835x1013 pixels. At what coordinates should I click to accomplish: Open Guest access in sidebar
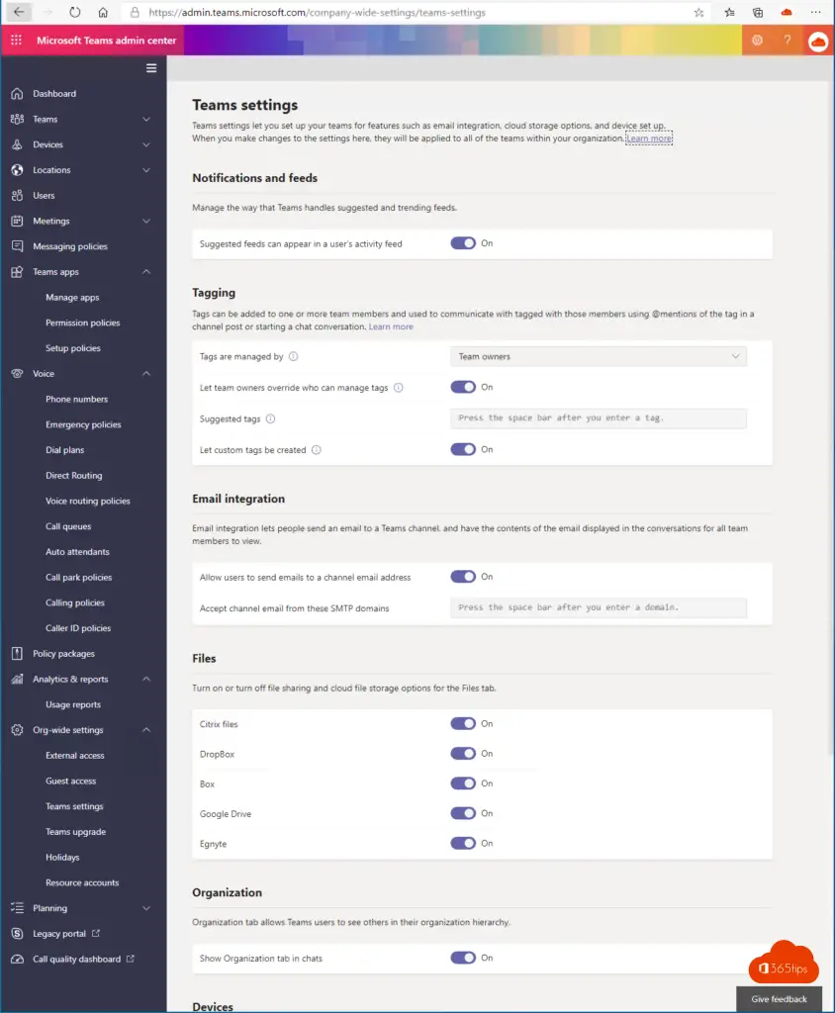[x=71, y=782]
